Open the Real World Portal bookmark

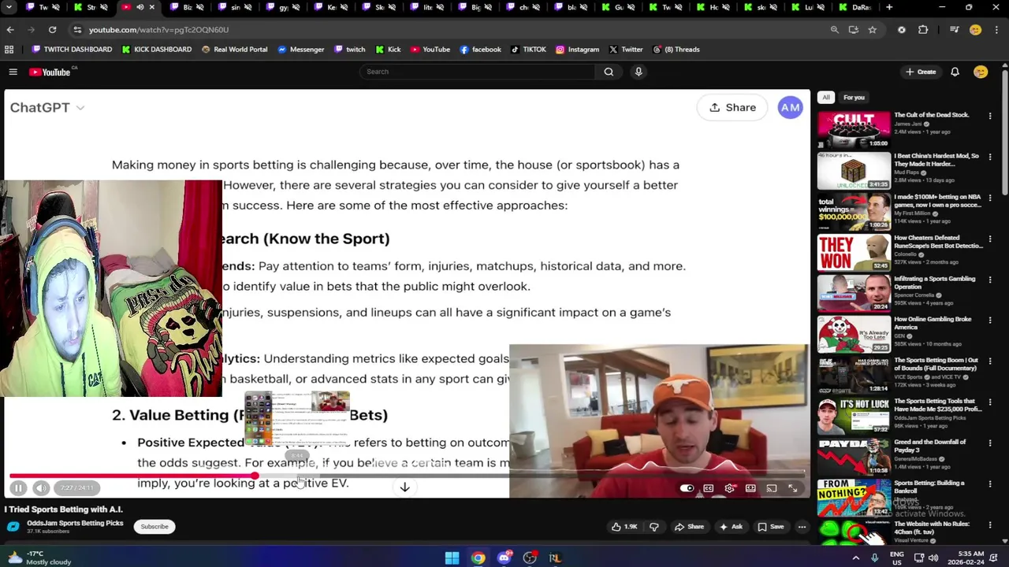point(235,49)
